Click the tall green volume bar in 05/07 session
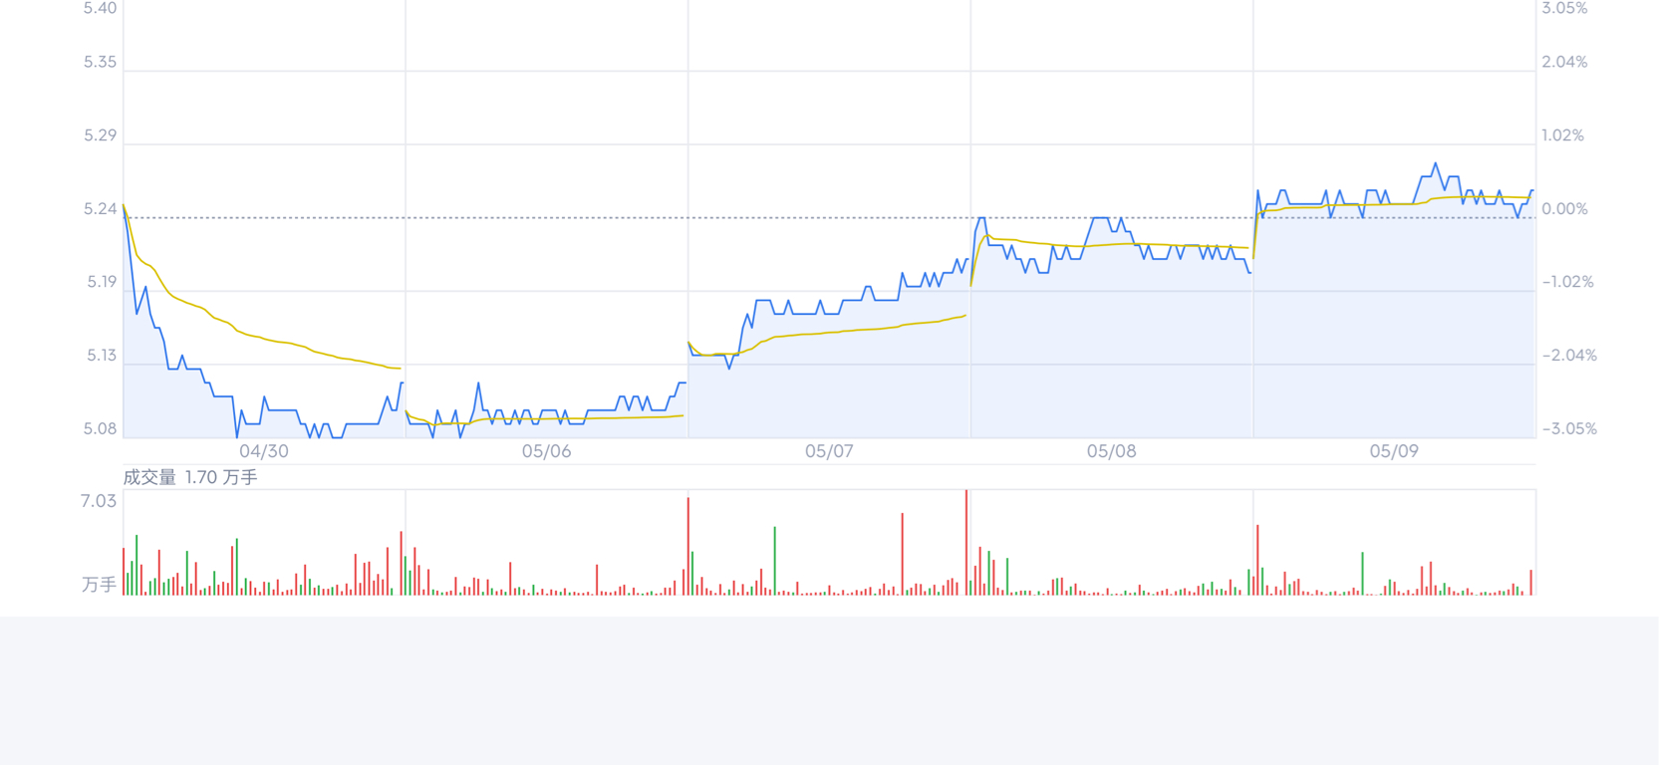The width and height of the screenshot is (1659, 765). (x=774, y=561)
